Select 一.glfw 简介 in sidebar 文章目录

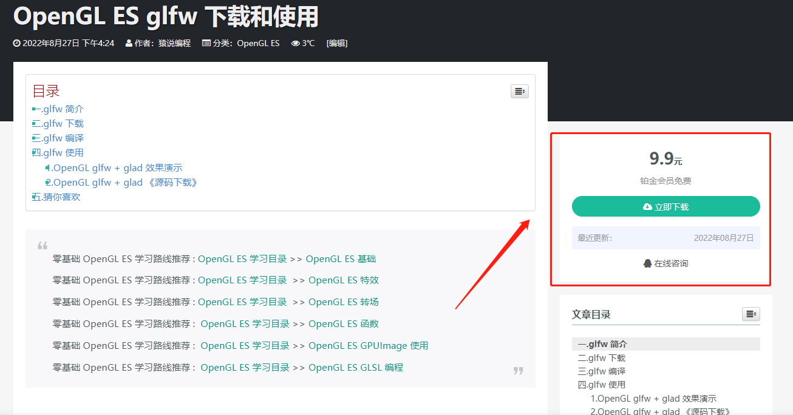tap(602, 344)
